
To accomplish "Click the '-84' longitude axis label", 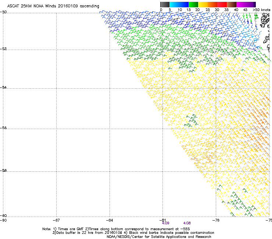I will pyautogui.click(x=110, y=220).
